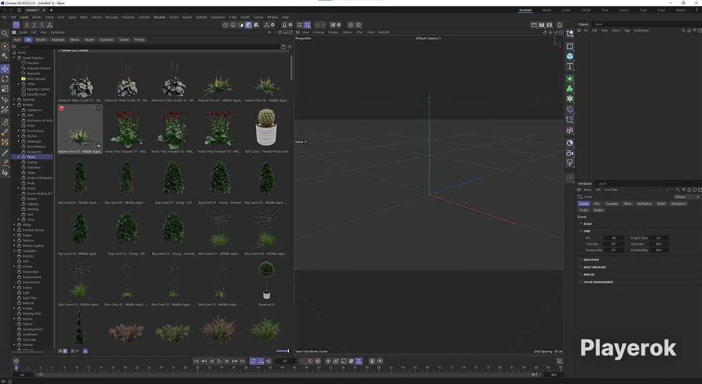The height and width of the screenshot is (384, 702).
Task: Click the Home icon in tab bar
Action: 19,10
